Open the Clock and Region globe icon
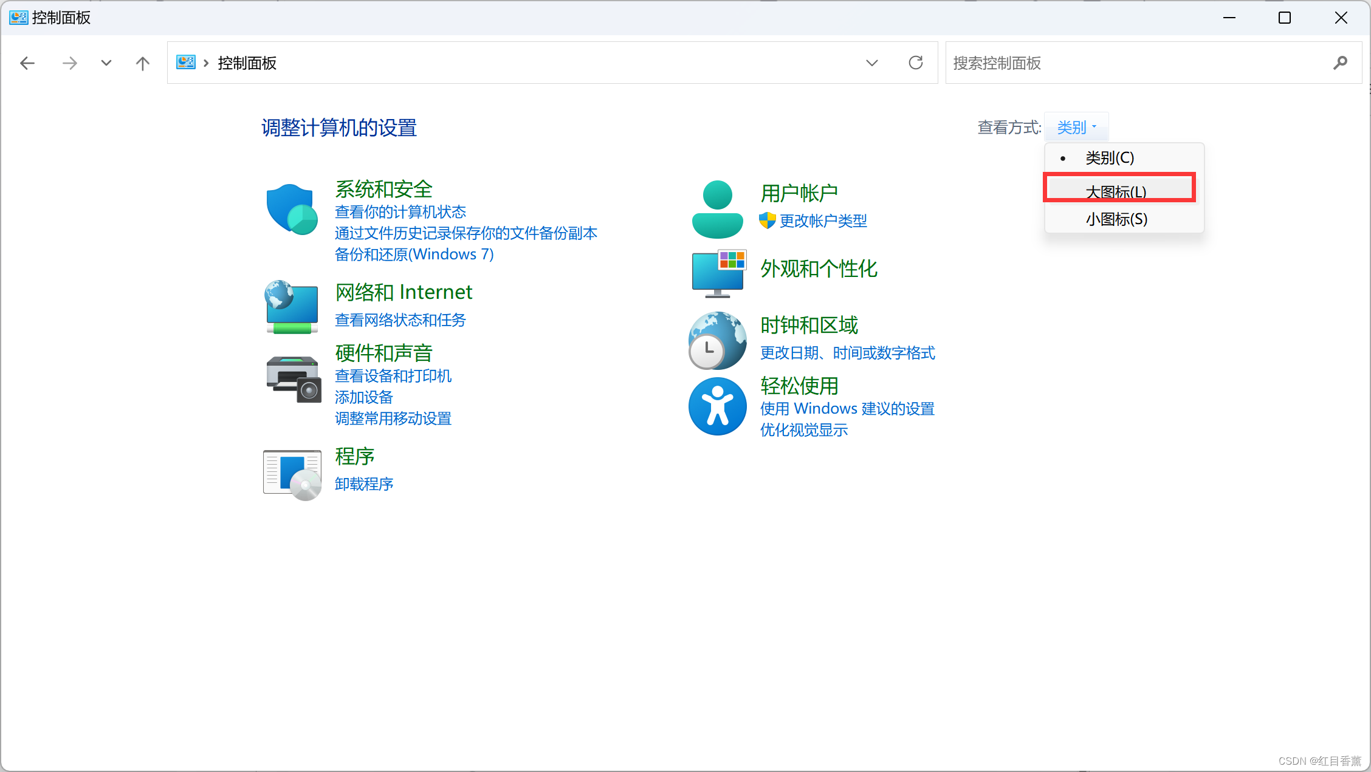This screenshot has width=1371, height=772. pos(717,341)
